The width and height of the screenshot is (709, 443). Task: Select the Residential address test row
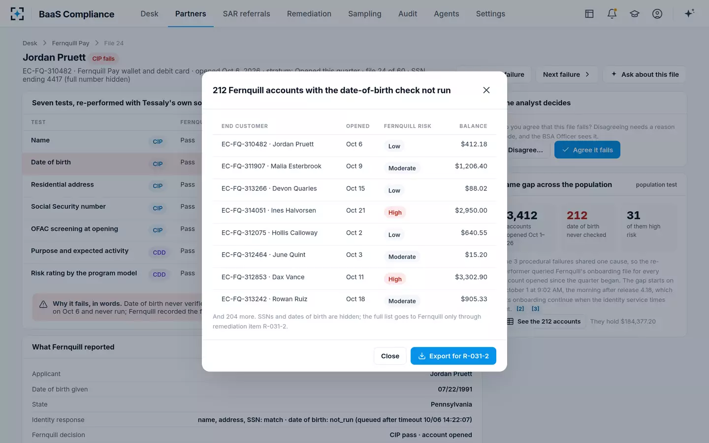[112, 185]
